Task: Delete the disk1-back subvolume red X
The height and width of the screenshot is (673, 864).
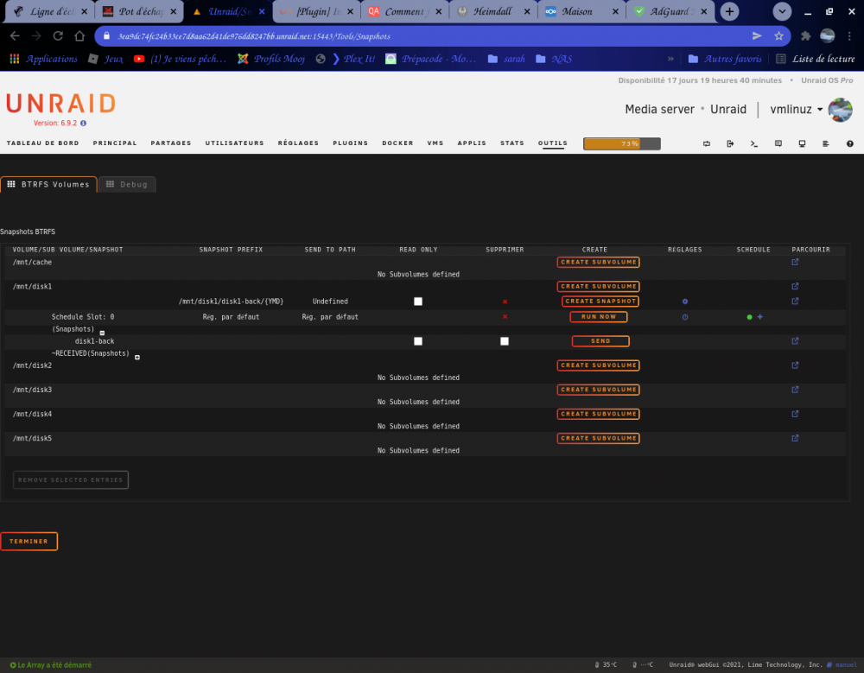Action: (x=505, y=302)
